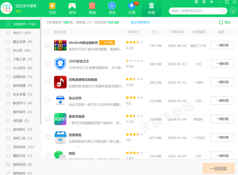Uninstall WinRAR with its 一键卸载 button
The width and height of the screenshot is (238, 175).
222,45
